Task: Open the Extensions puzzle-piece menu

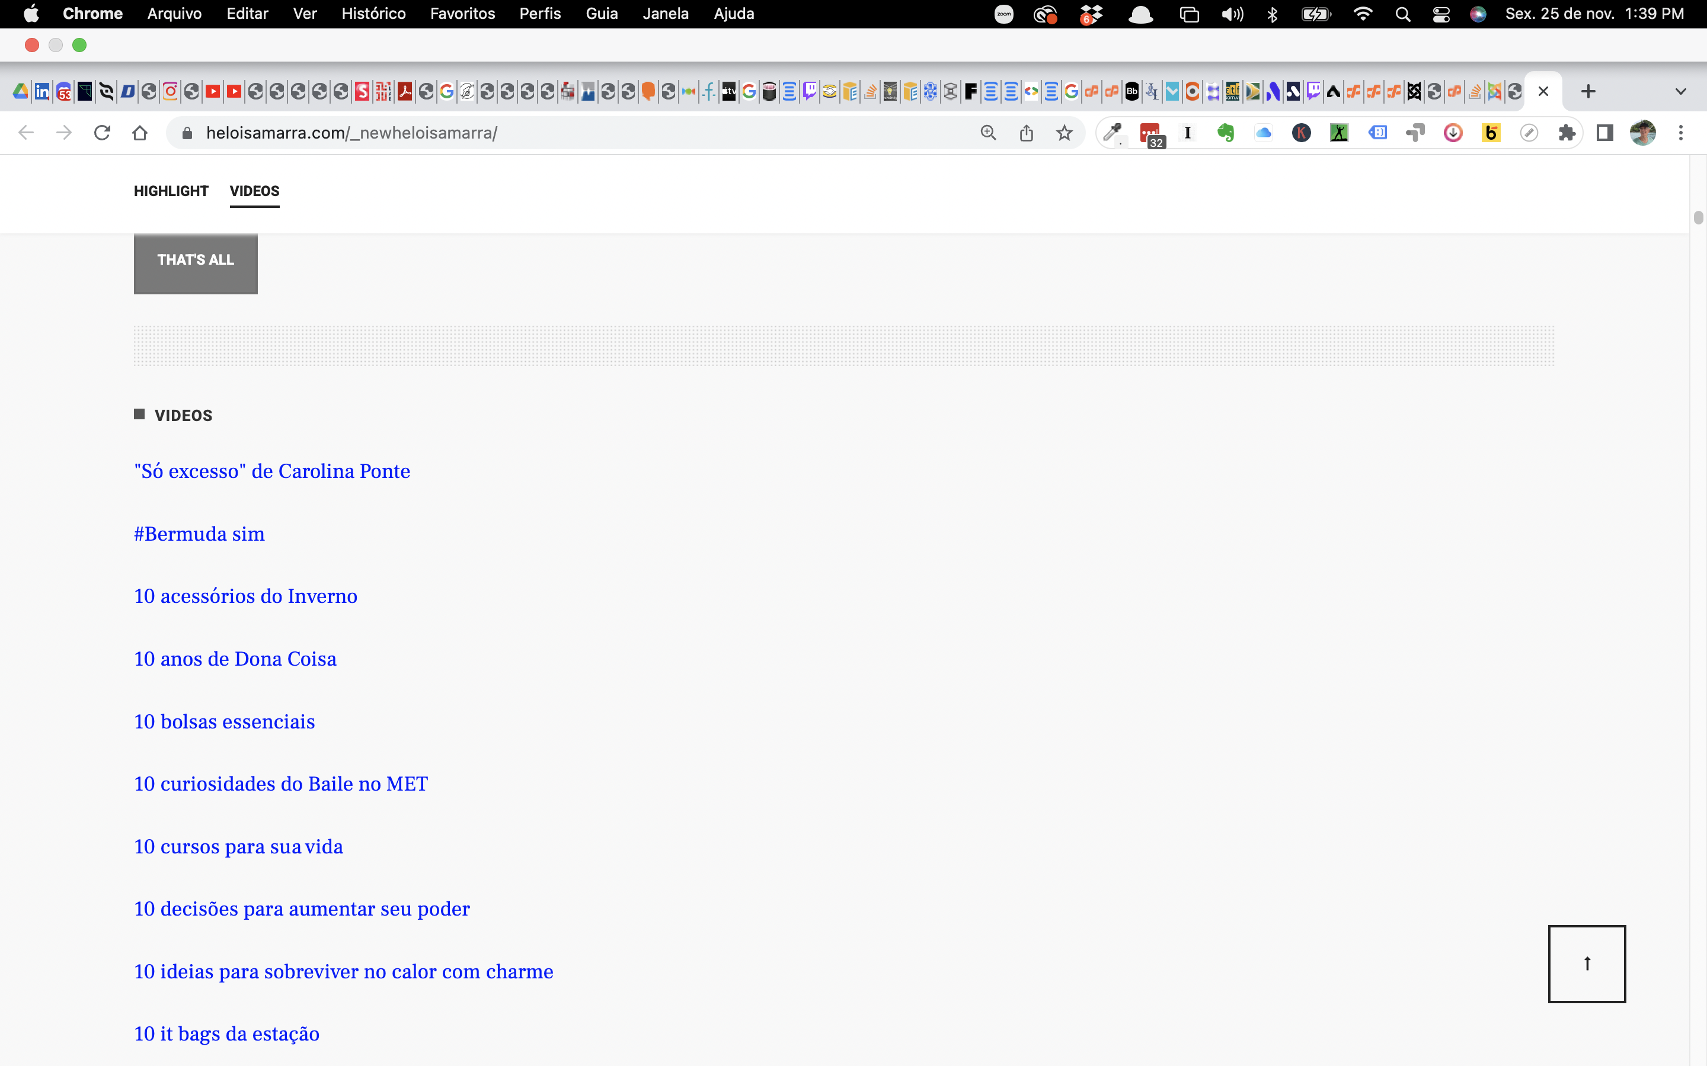Action: pos(1567,133)
